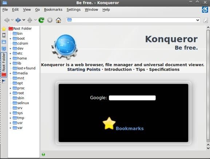Open Forward history dropdown arrow
The width and height of the screenshot is (210, 159).
[24, 20]
